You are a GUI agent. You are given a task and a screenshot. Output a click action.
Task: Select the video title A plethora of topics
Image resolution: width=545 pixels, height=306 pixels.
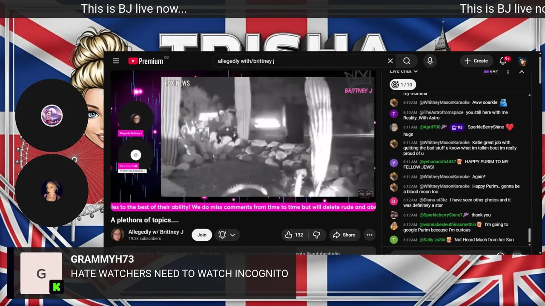(145, 220)
